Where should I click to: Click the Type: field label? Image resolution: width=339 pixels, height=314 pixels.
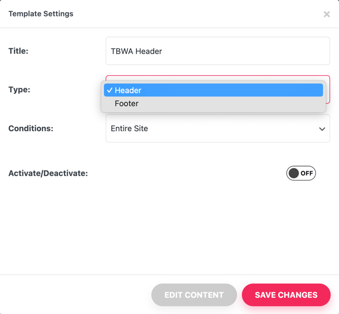click(19, 90)
